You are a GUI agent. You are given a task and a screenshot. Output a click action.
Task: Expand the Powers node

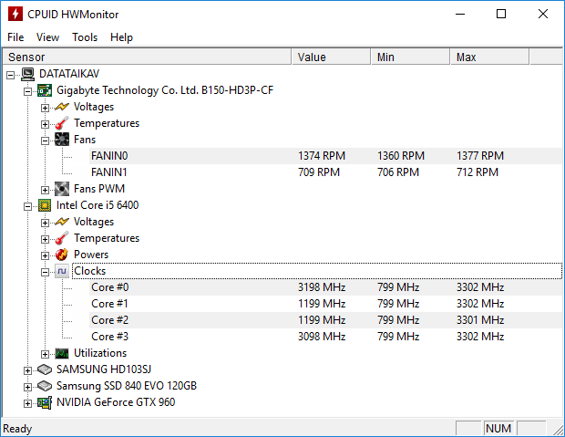(45, 255)
